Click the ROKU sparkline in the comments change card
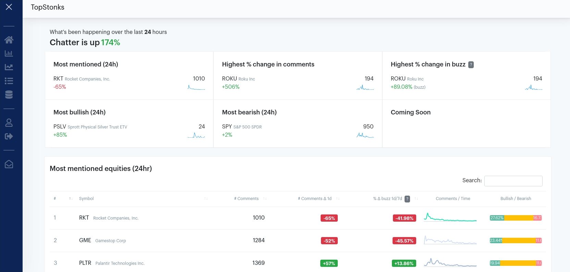 365,87
